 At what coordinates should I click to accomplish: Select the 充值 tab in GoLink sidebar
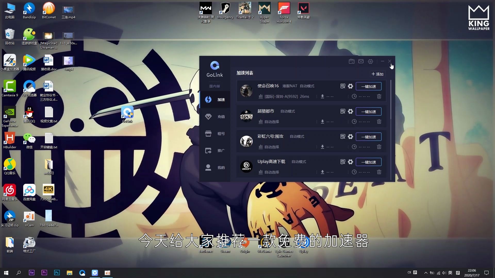[x=215, y=117]
